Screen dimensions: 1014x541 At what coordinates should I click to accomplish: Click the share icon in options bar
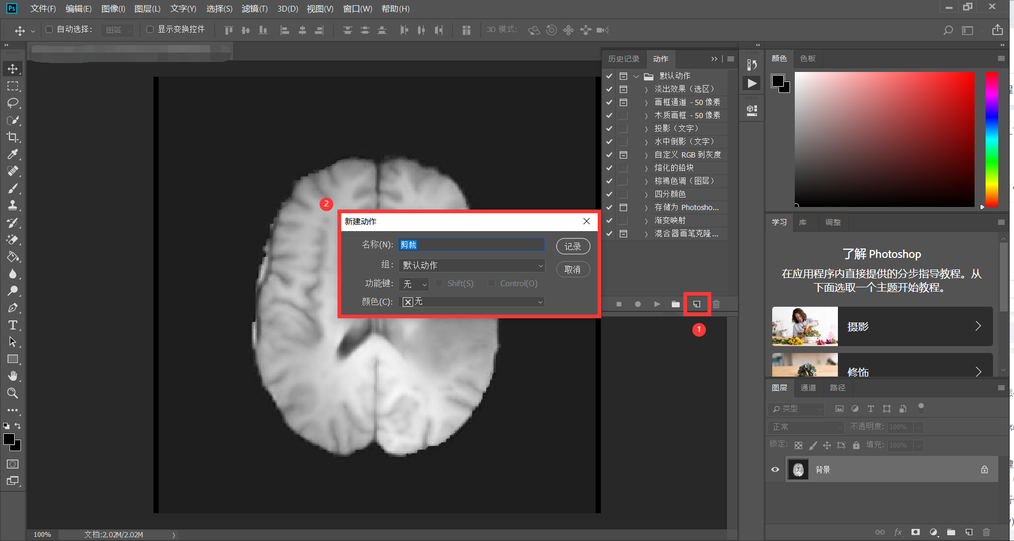pyautogui.click(x=997, y=30)
